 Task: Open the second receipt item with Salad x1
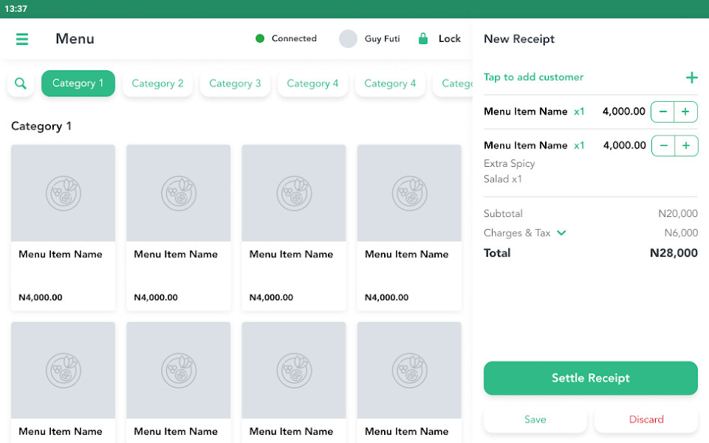pyautogui.click(x=525, y=146)
